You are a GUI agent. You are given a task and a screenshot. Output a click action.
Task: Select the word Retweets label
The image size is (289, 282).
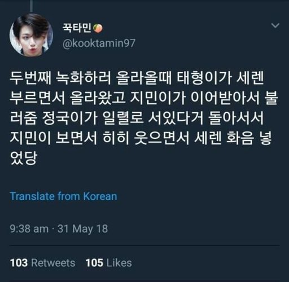53,263
